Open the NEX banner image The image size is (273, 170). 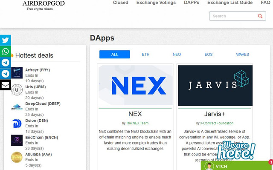click(x=136, y=85)
